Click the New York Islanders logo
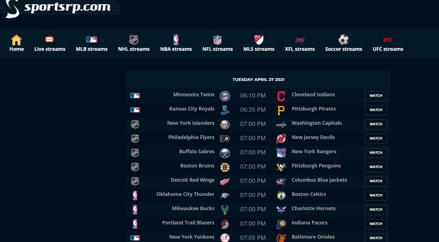Viewport: 439px width, 242px height. point(225,124)
